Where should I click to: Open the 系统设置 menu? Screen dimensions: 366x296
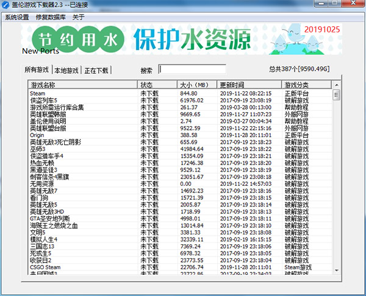17,17
